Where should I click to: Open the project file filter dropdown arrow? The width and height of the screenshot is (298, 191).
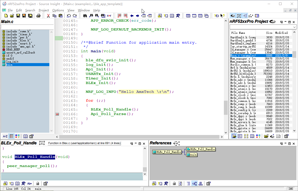point(294,27)
